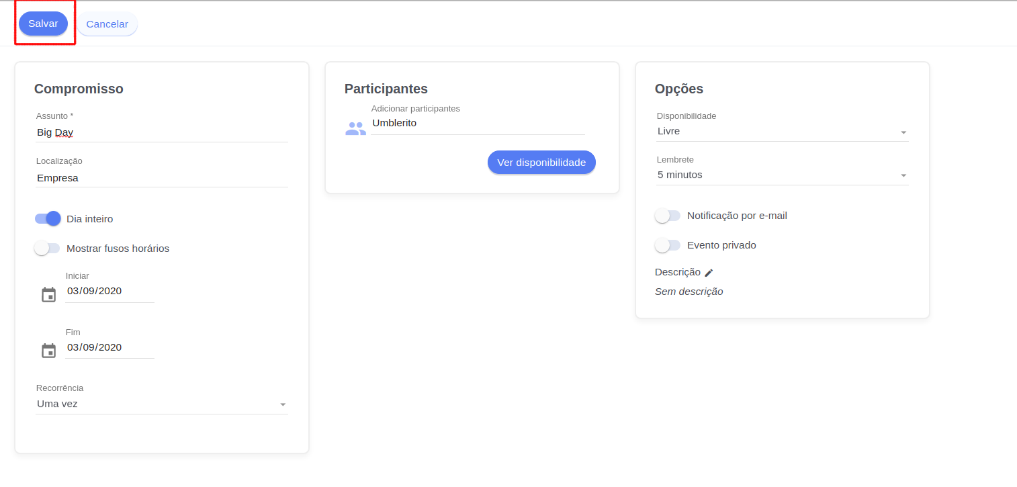Select the Fim date field
The height and width of the screenshot is (487, 1017).
click(x=109, y=348)
